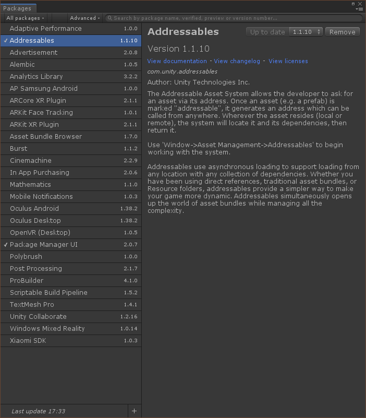Select the Addressables package row

pyautogui.click(x=71, y=41)
